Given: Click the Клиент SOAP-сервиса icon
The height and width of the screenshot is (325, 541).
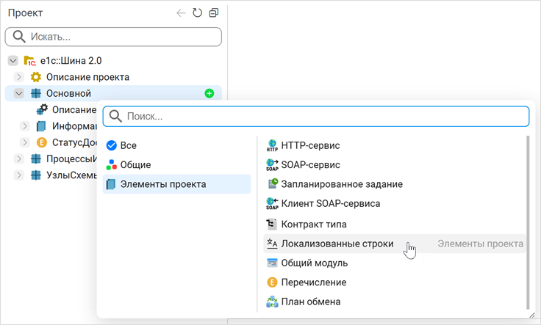Looking at the screenshot, I should [272, 203].
